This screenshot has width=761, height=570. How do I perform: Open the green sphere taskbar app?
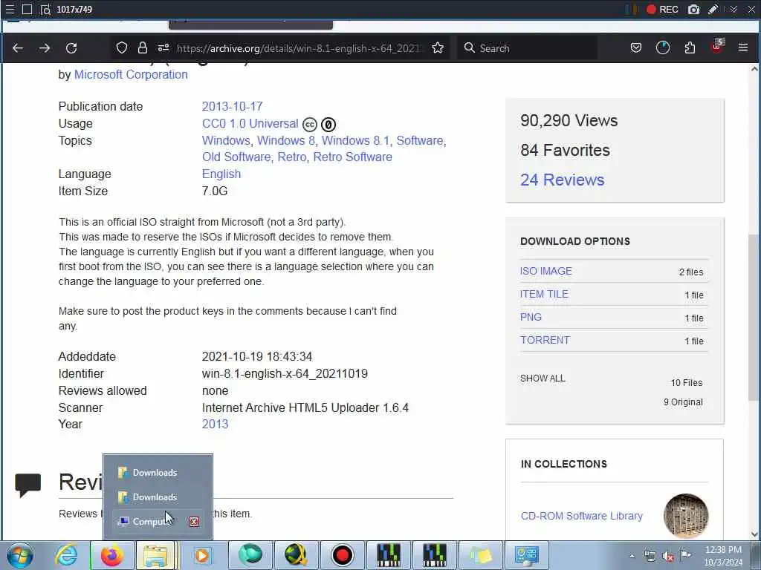pyautogui.click(x=250, y=555)
